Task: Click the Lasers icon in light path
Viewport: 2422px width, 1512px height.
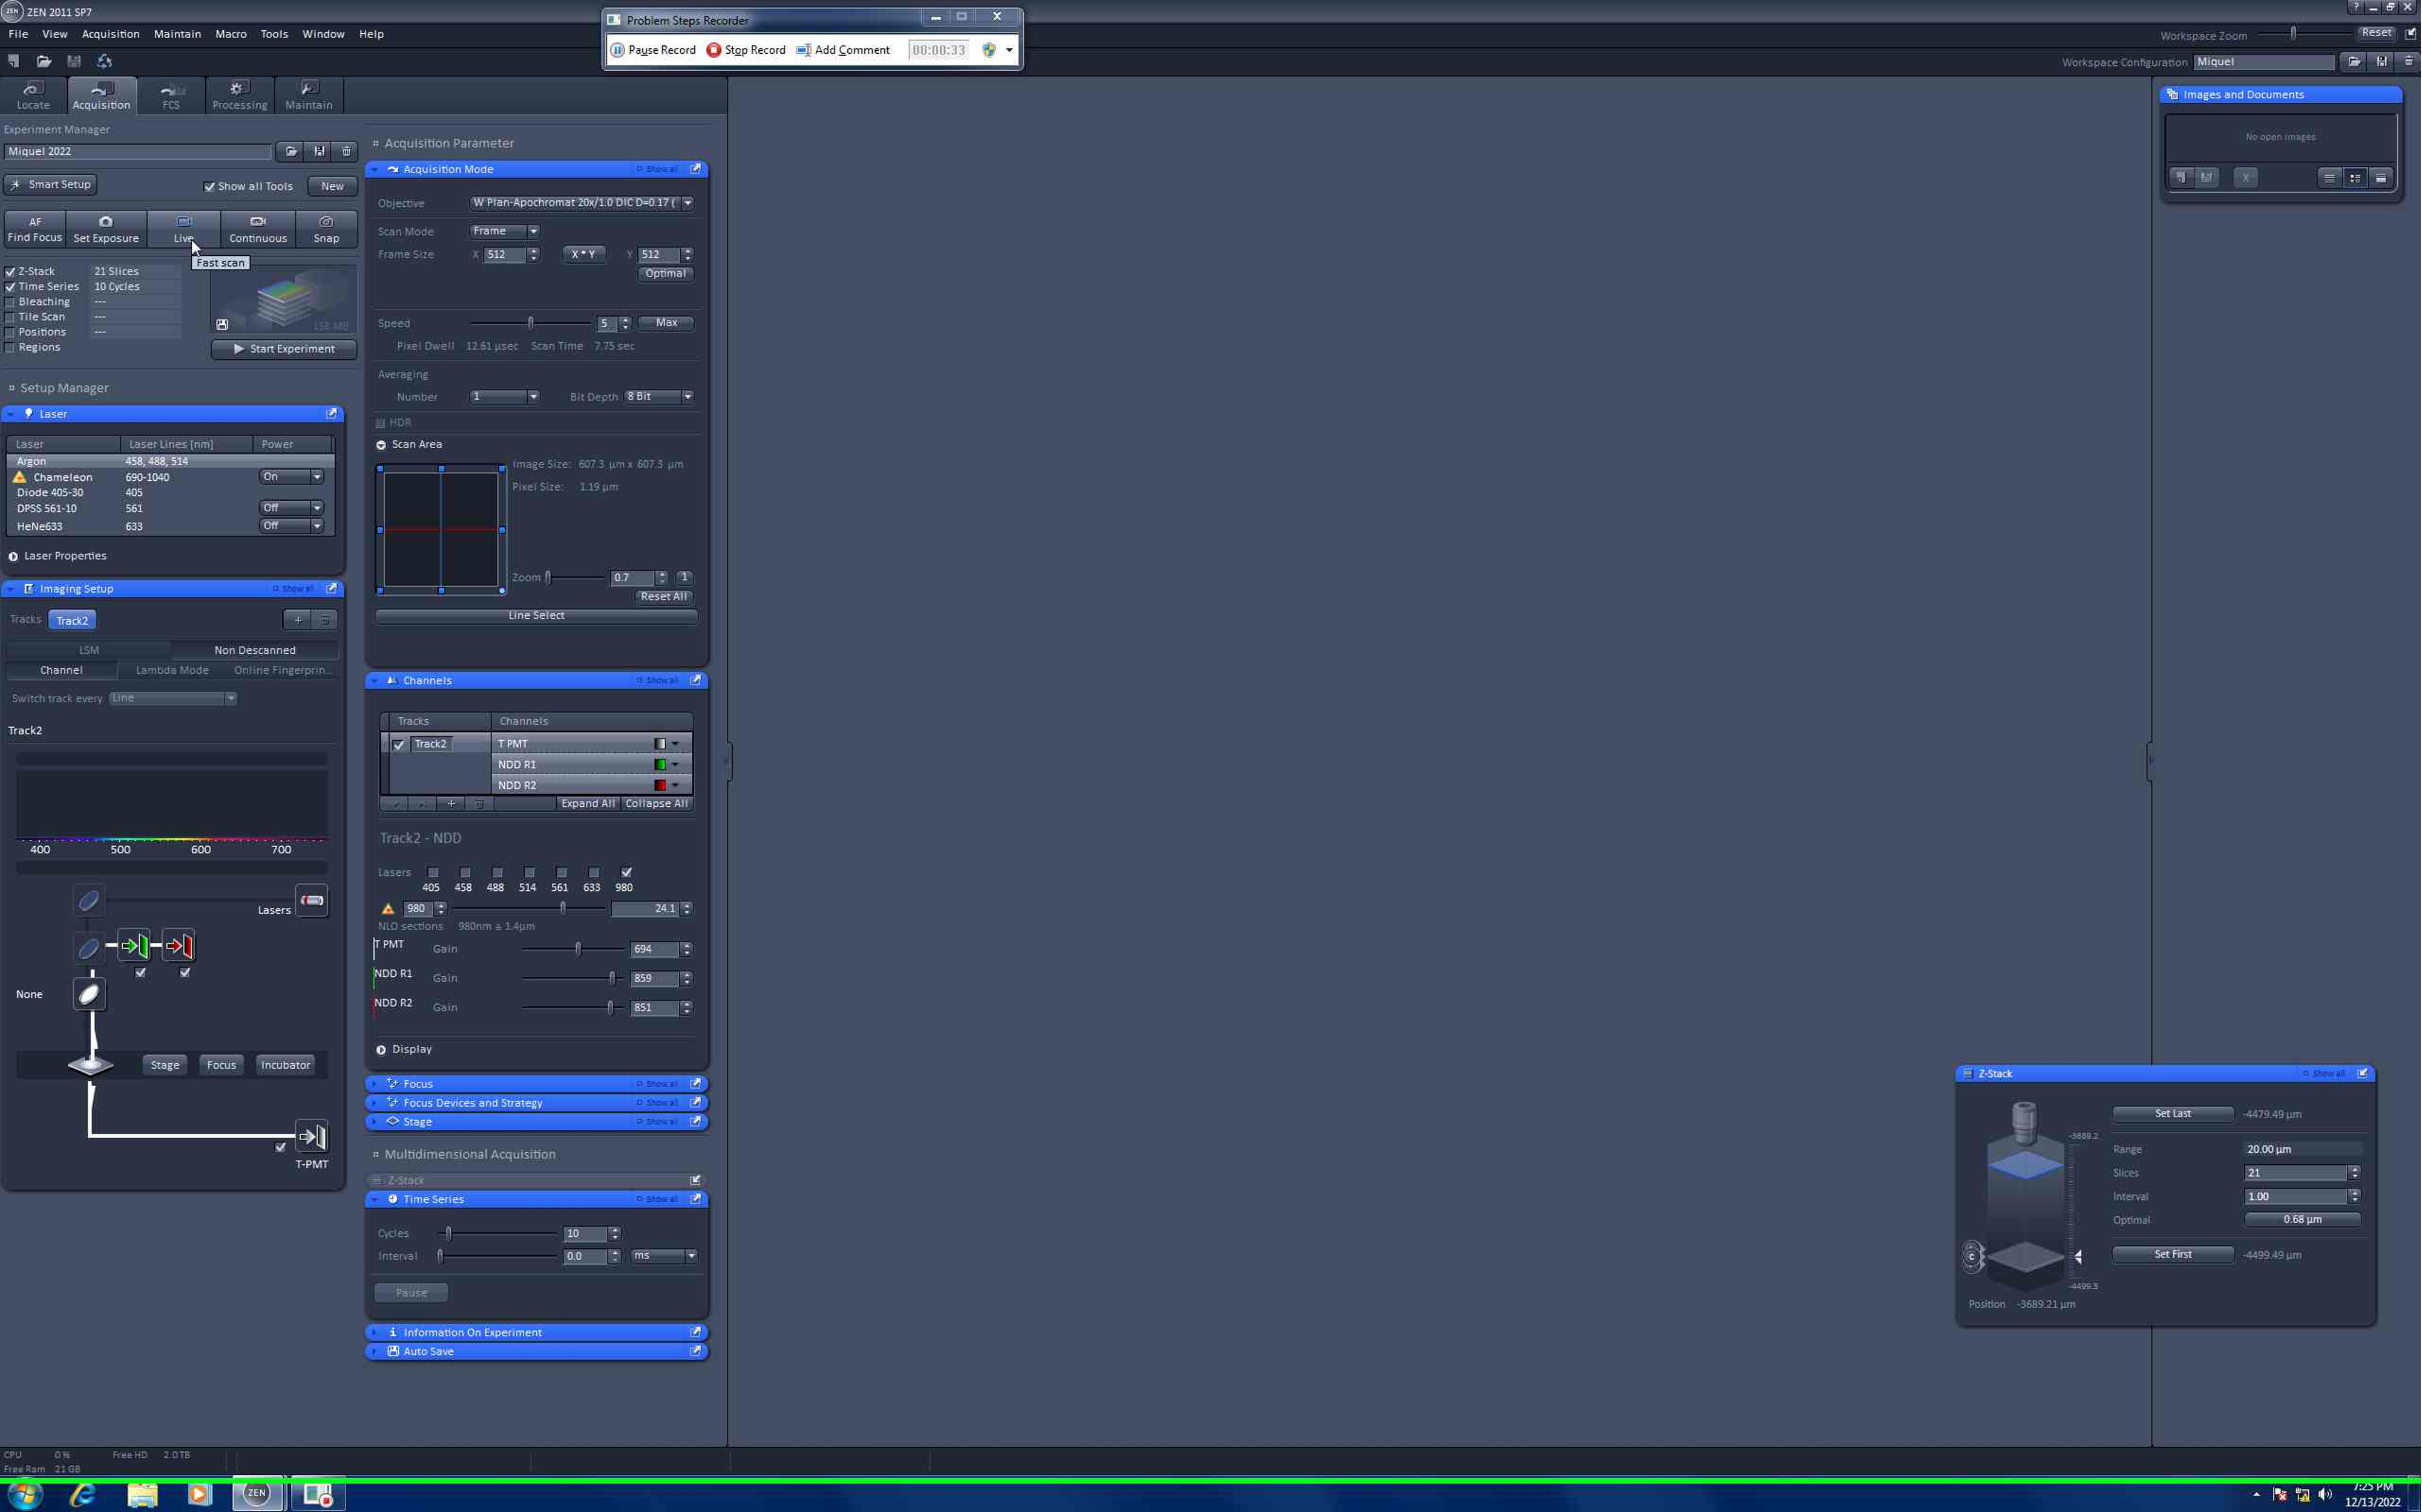Action: 312,900
